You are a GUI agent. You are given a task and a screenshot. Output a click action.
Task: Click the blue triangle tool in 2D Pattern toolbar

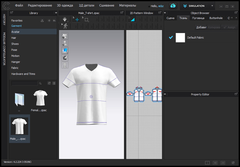pos(132,20)
